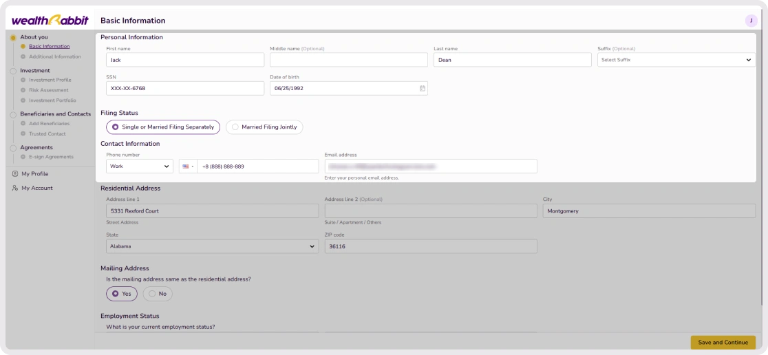
Task: Select Single or Married Filing Separately option
Action: tap(163, 127)
